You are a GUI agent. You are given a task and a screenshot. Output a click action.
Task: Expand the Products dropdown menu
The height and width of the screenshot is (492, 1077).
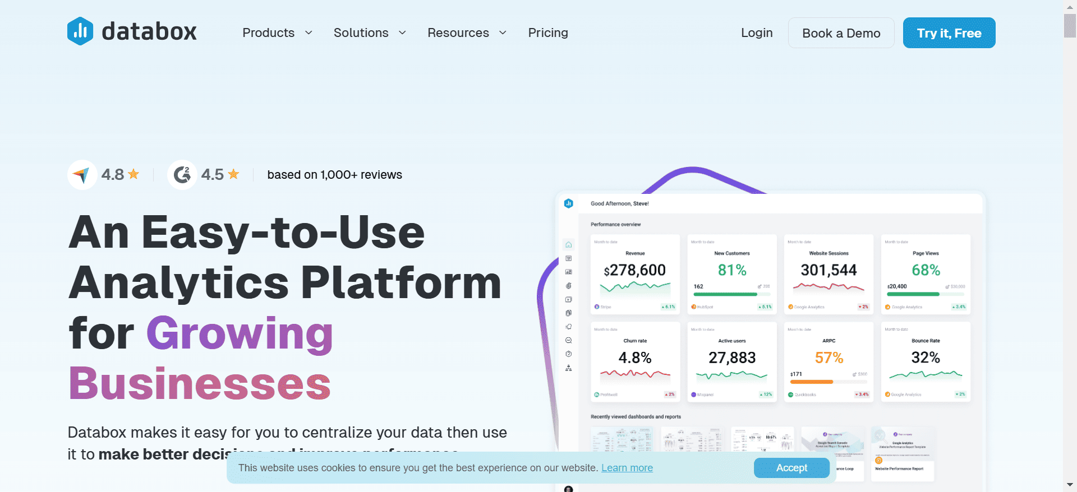(277, 33)
